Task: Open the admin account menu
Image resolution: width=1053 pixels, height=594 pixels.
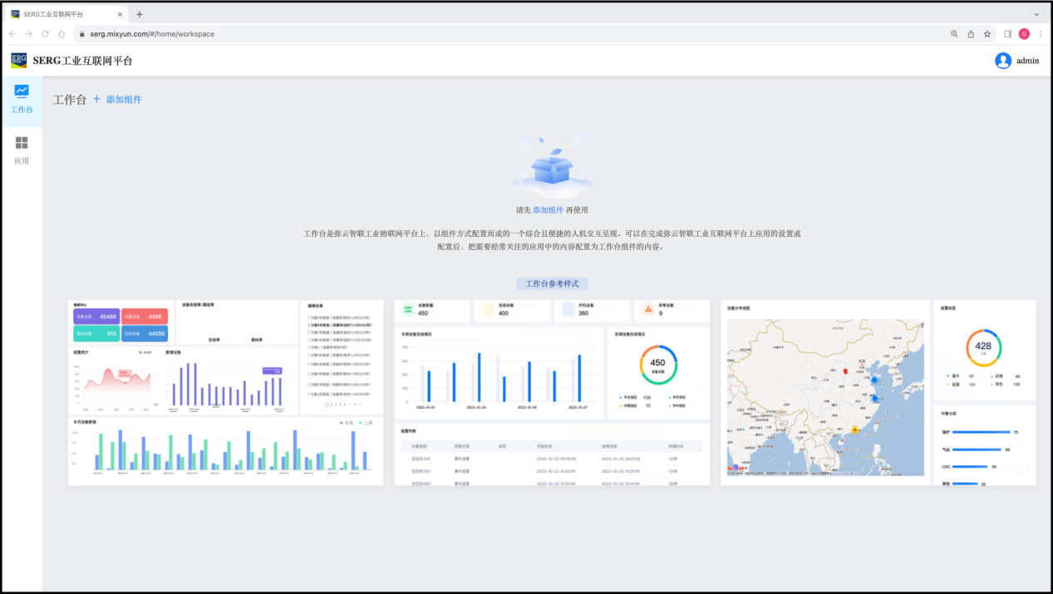Action: pyautogui.click(x=1027, y=61)
